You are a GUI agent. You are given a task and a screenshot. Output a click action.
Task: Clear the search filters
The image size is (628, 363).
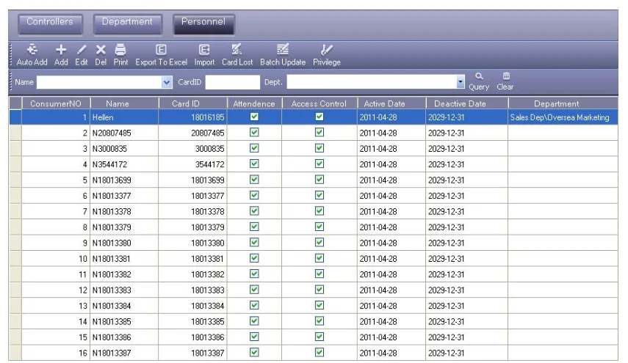tap(505, 81)
